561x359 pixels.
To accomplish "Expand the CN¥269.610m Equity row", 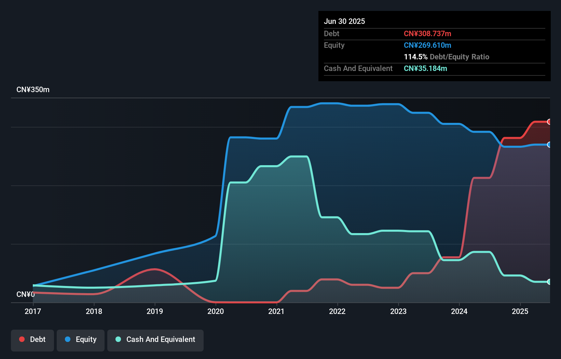I will [427, 45].
